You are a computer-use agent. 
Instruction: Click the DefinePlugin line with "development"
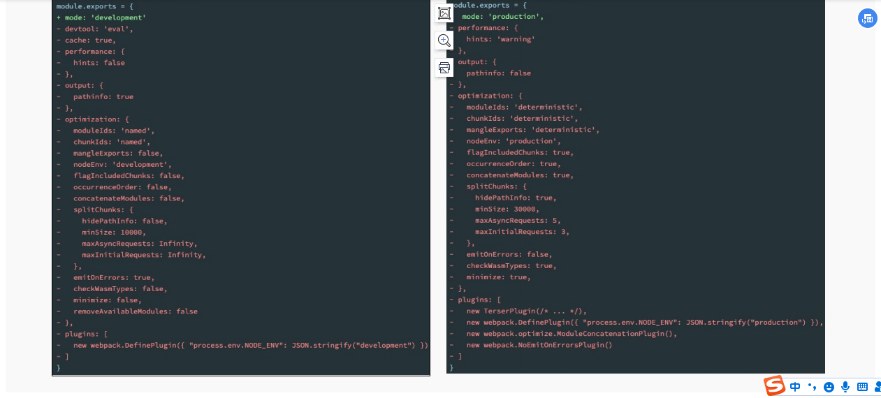(250, 345)
